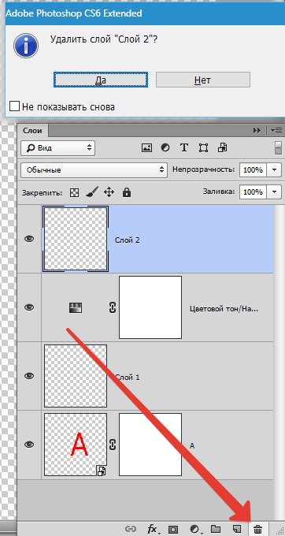285x536 pixels.
Task: Lock position with the move-arrows icon
Action: (109, 192)
